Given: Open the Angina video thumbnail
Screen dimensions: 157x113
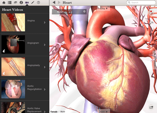Looking at the screenshot, I should 13,22.
